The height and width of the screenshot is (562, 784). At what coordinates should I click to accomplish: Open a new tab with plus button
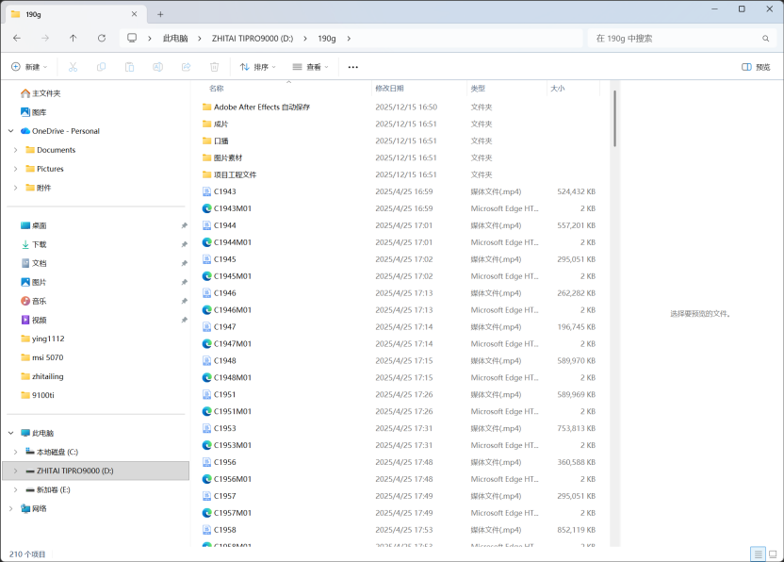pyautogui.click(x=160, y=14)
